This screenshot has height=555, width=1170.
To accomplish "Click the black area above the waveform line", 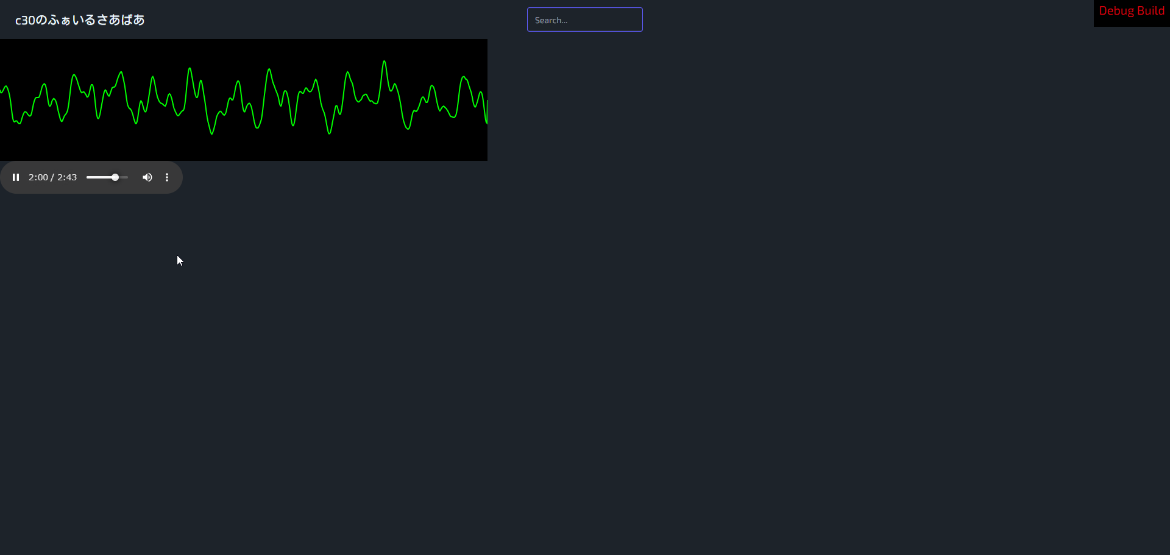I will [244, 50].
